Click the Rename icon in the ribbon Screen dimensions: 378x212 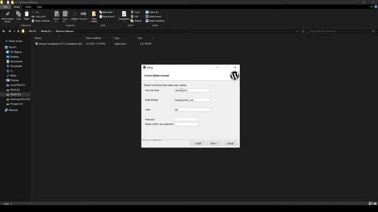click(83, 16)
